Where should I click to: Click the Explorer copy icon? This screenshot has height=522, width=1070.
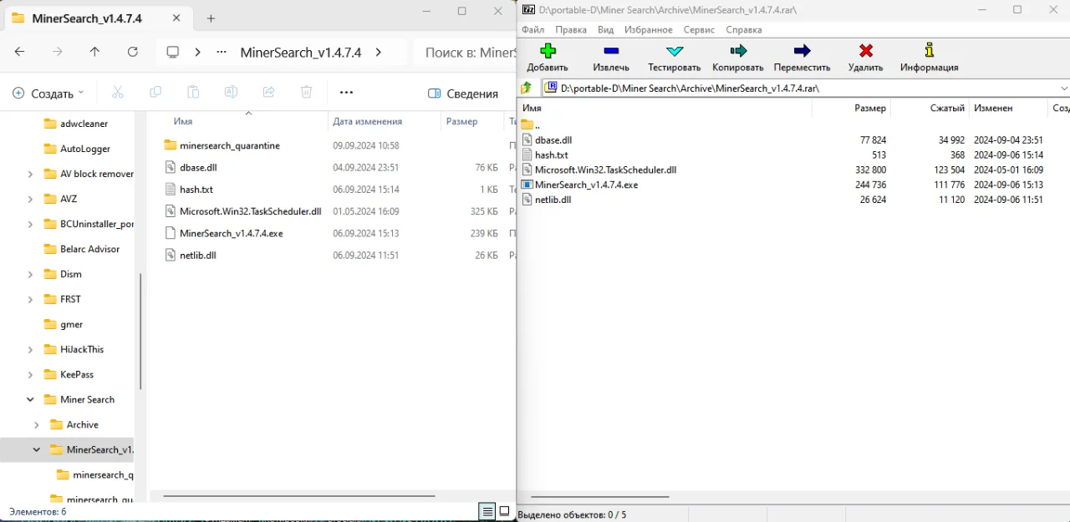[155, 93]
